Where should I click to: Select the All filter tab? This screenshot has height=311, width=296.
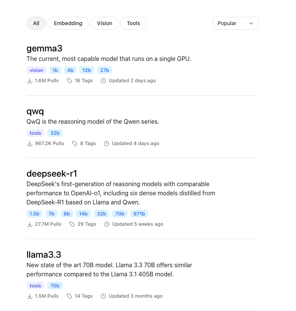[36, 23]
